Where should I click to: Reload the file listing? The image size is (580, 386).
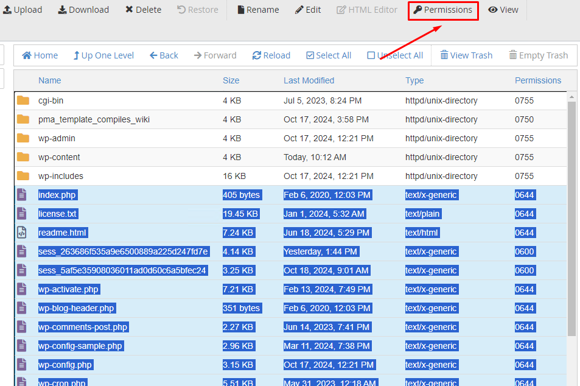[271, 55]
